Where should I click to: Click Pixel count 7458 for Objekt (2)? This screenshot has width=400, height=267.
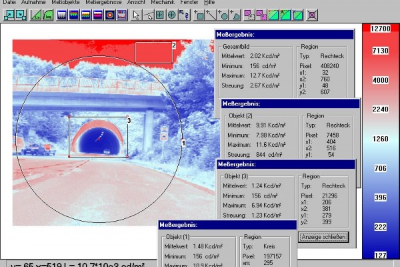point(333,135)
